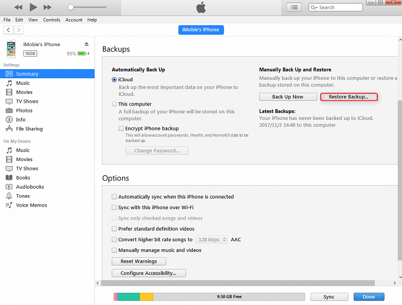
Task: Open the Controls menu
Action: coord(52,20)
